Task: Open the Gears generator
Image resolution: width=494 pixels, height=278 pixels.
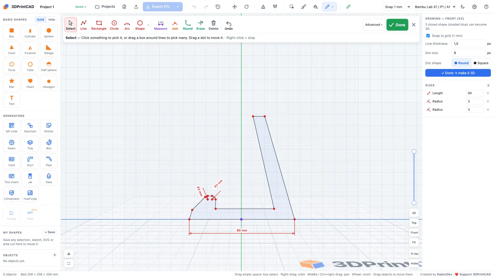Action: (x=11, y=144)
